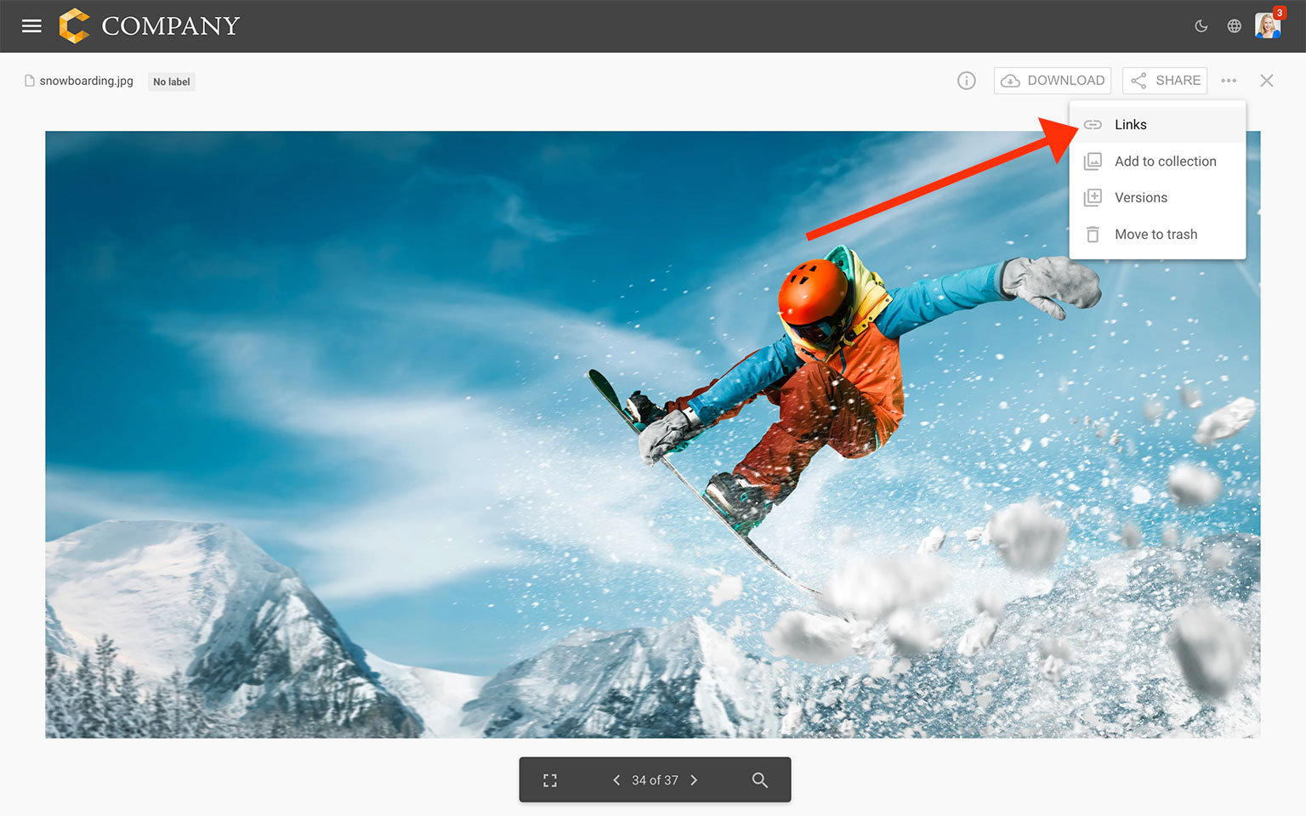1306x816 pixels.
Task: Click the zoom magnifier icon
Action: pos(759,780)
